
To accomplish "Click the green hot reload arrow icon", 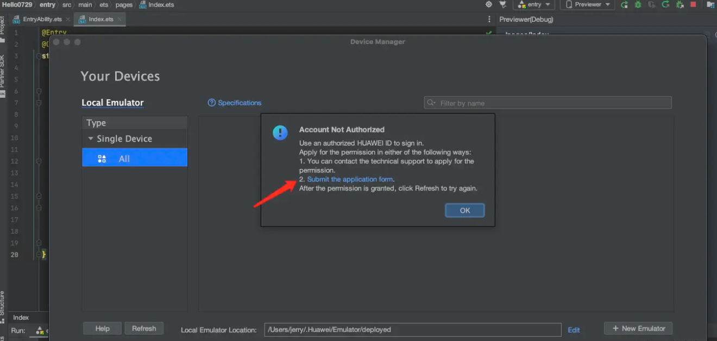I will 665,4.
